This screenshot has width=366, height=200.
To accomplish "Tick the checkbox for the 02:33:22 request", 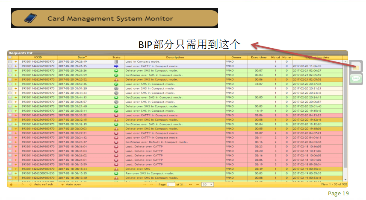I will coord(10,115).
